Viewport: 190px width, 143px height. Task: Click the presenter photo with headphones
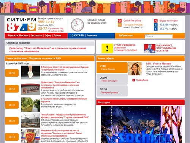click(x=135, y=69)
